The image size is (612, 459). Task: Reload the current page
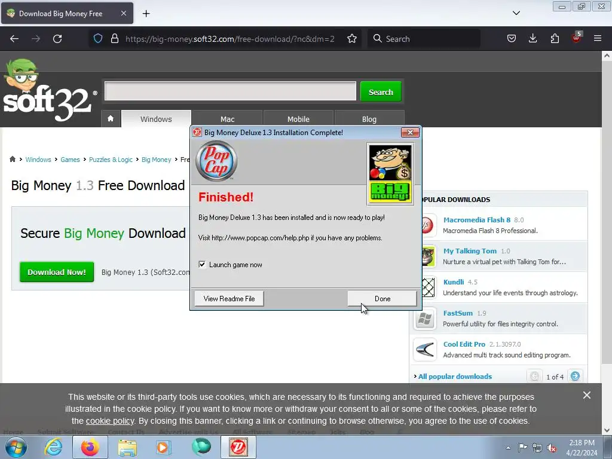coord(57,39)
